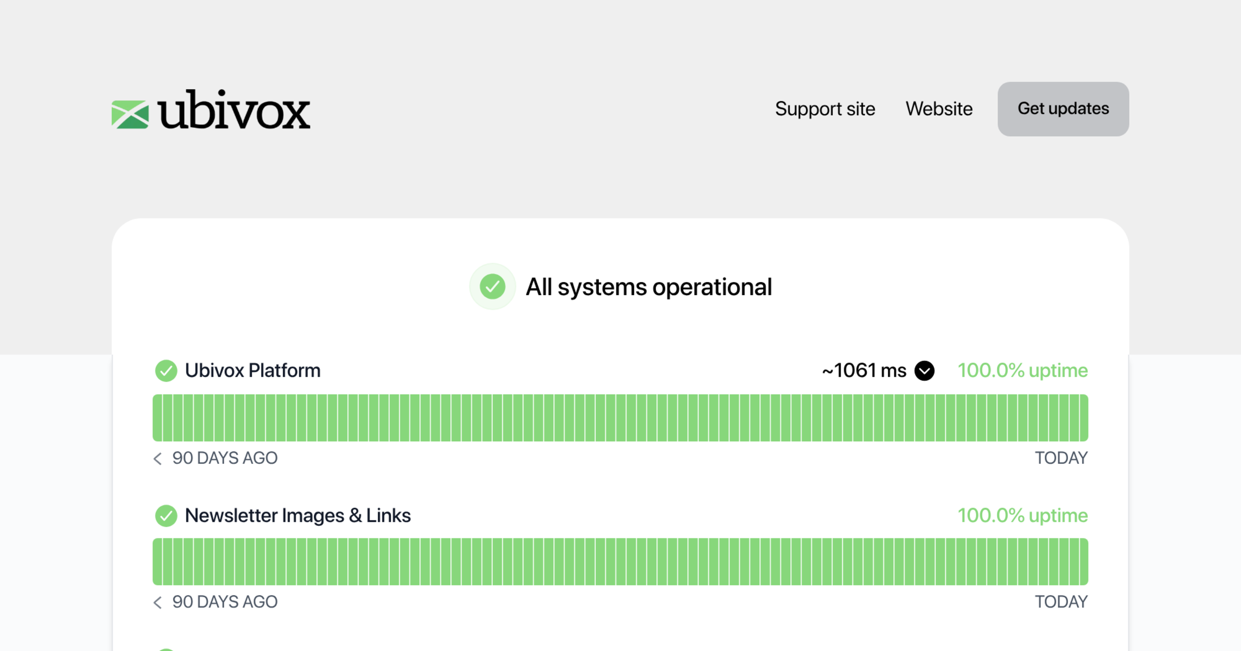Click Ubivox Platform "100.0% uptime" text
The width and height of the screenshot is (1241, 651).
click(x=1023, y=370)
